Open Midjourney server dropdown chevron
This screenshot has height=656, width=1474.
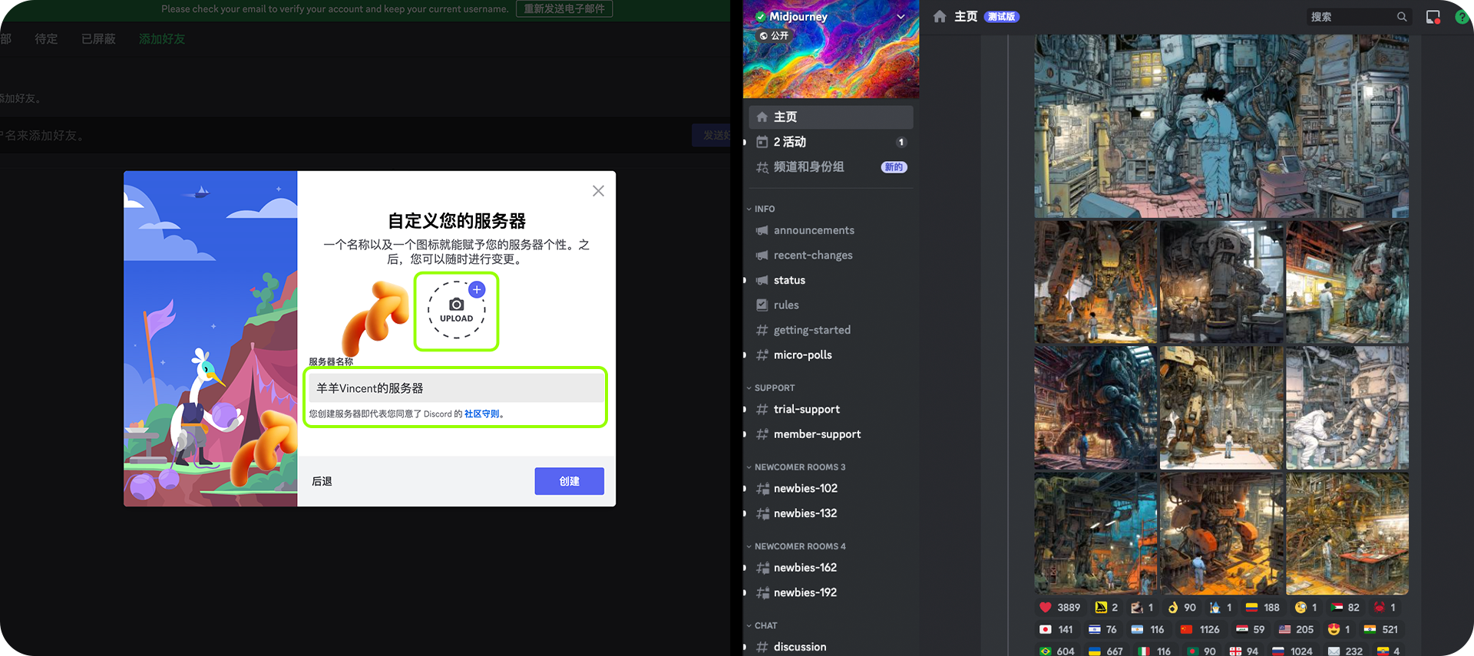(x=901, y=16)
